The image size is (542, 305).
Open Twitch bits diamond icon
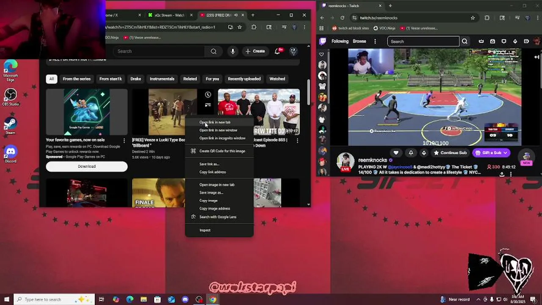(515, 42)
